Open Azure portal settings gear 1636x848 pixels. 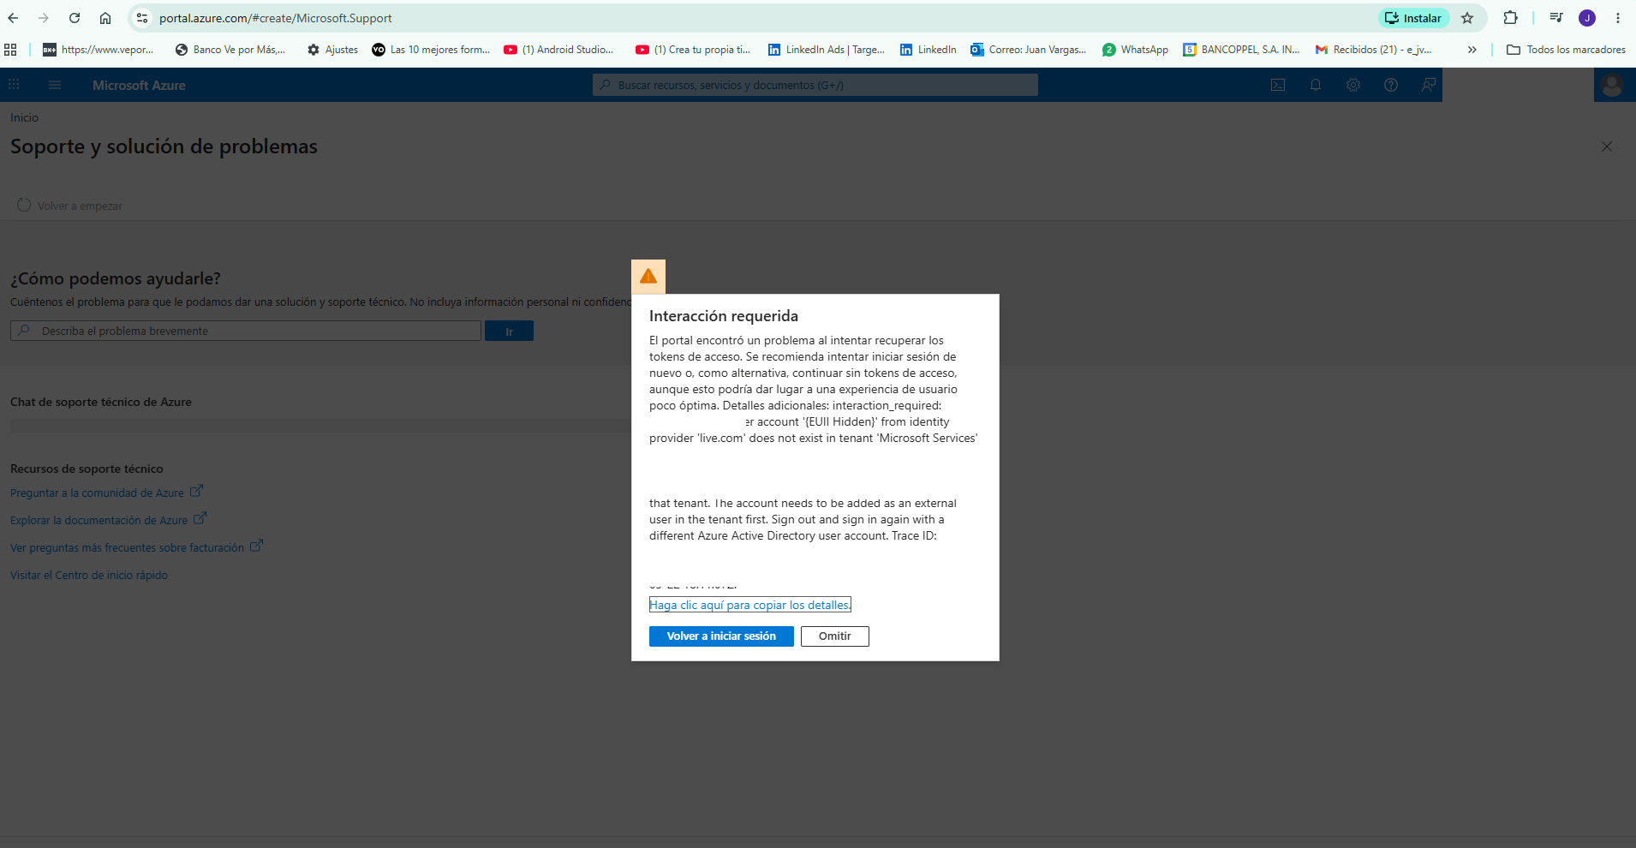pos(1353,85)
